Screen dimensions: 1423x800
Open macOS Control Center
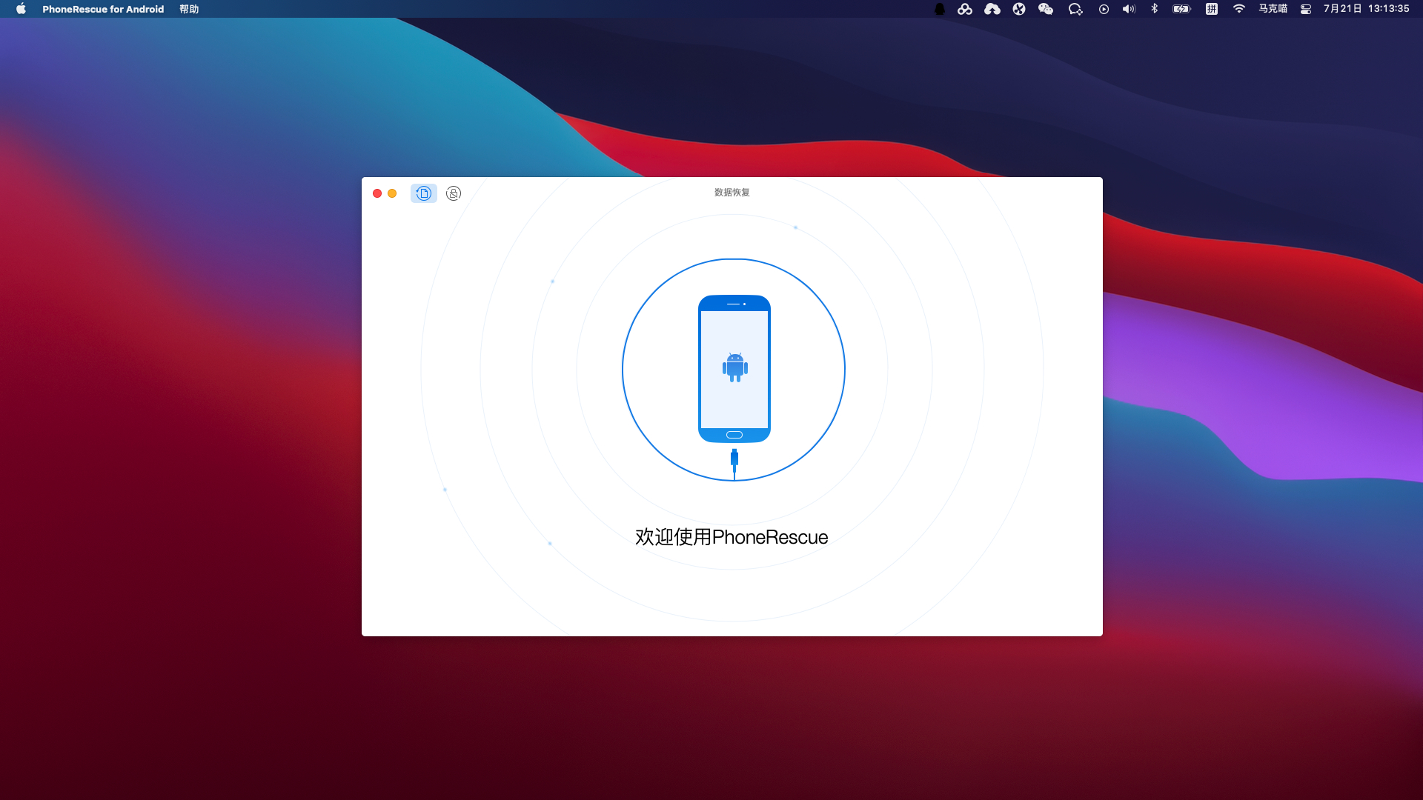[1306, 9]
